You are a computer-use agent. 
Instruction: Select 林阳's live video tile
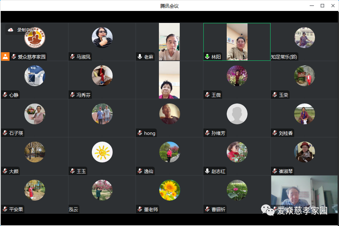237,42
